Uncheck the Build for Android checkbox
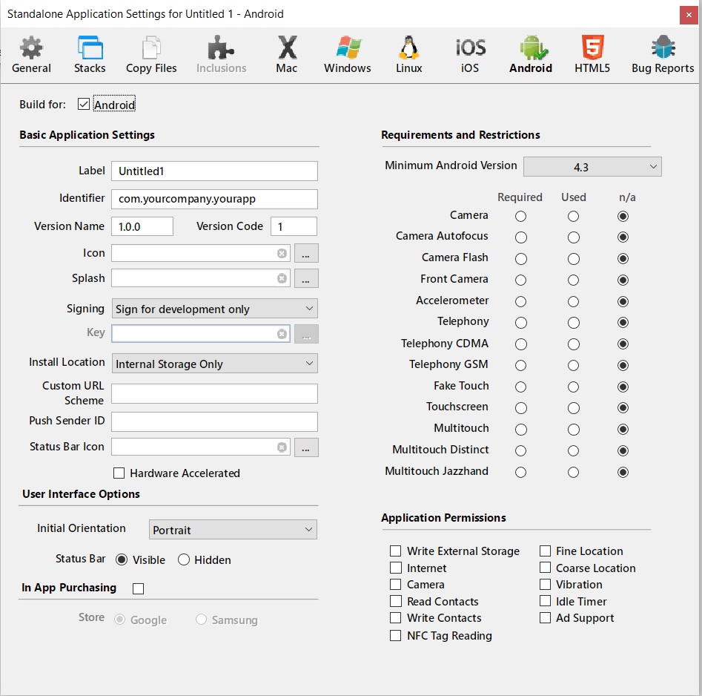 [x=84, y=105]
